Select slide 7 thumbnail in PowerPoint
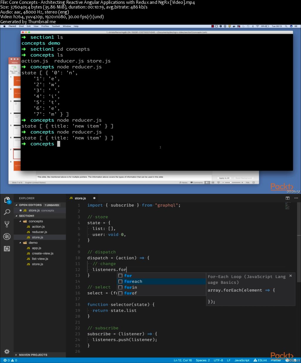 tap(17, 154)
